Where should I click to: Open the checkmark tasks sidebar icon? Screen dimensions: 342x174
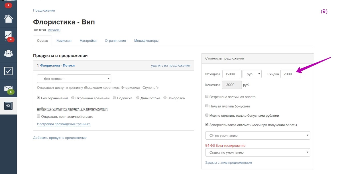8,71
